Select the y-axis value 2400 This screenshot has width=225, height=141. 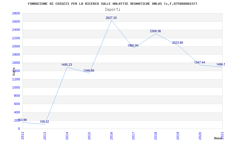pyautogui.click(x=16, y=30)
